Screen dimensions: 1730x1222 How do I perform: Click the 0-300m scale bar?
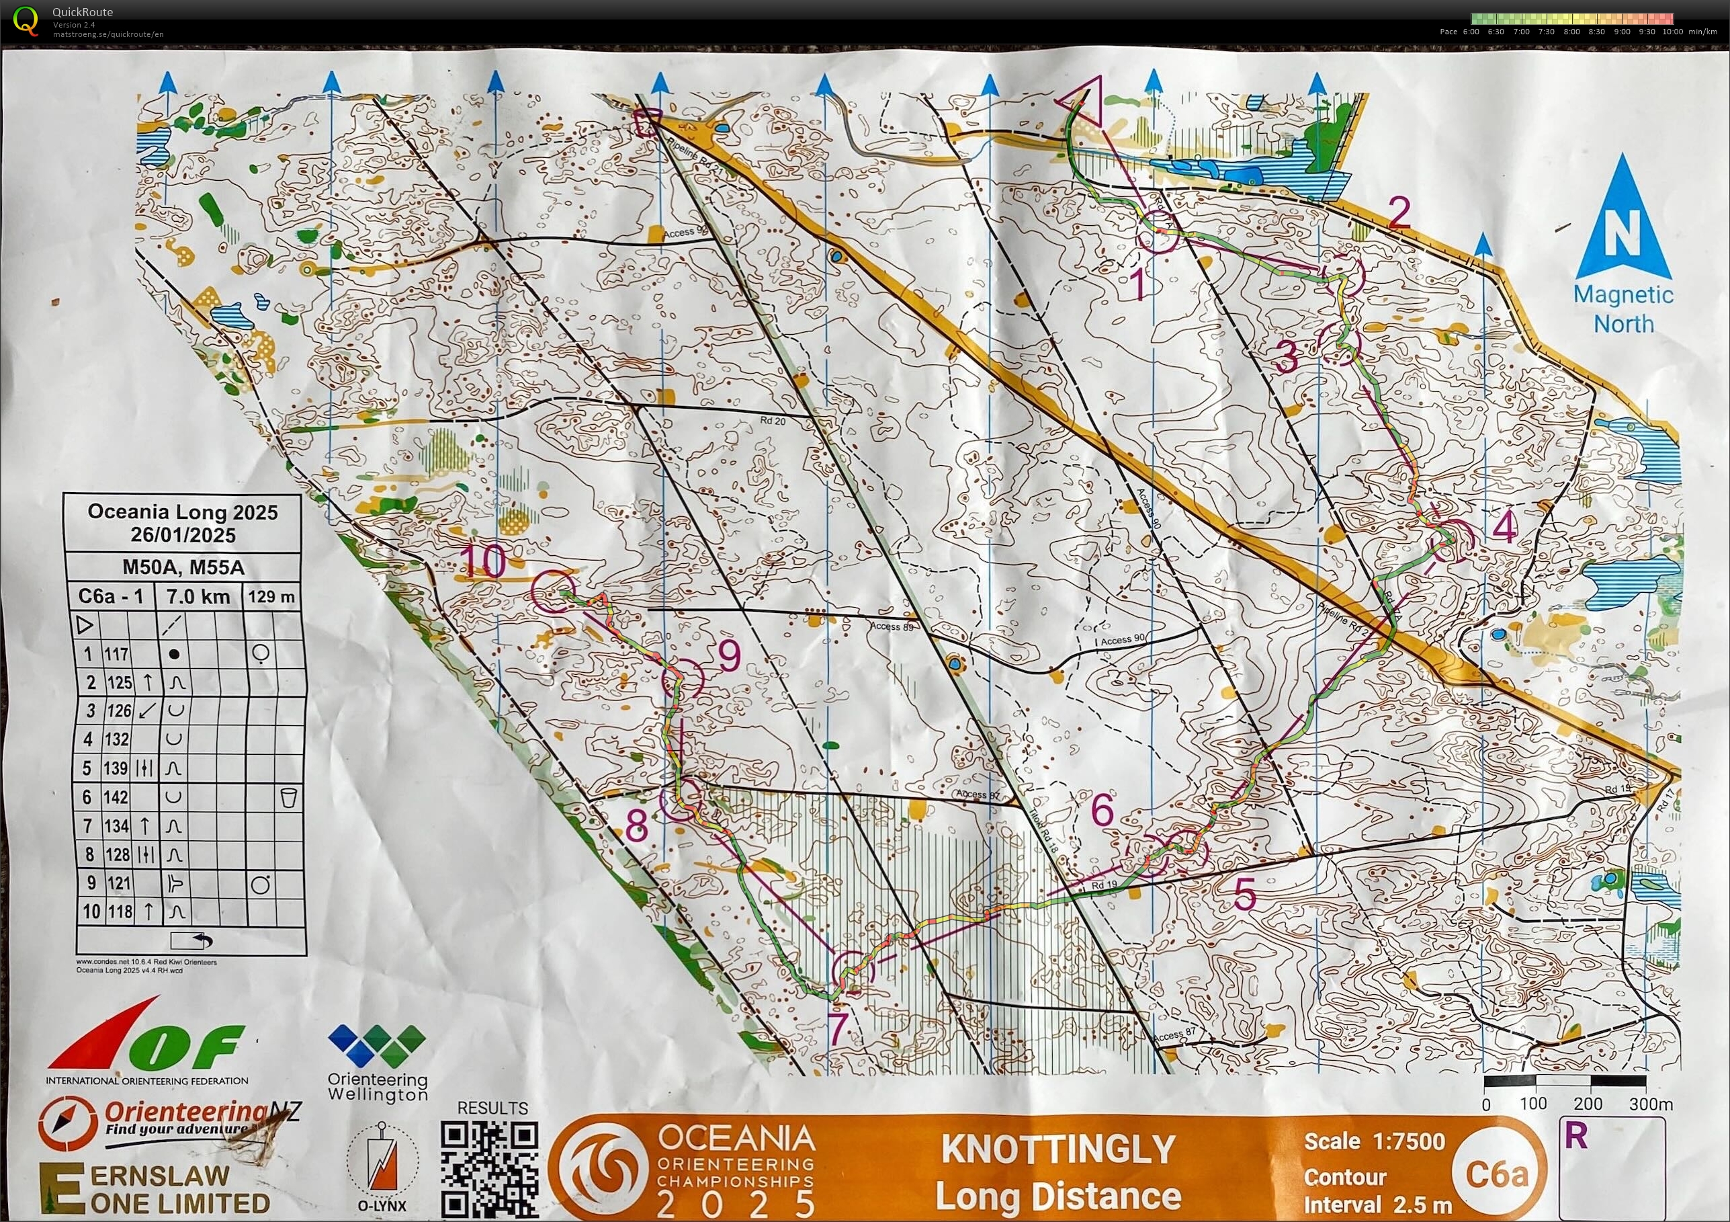click(x=1565, y=1082)
